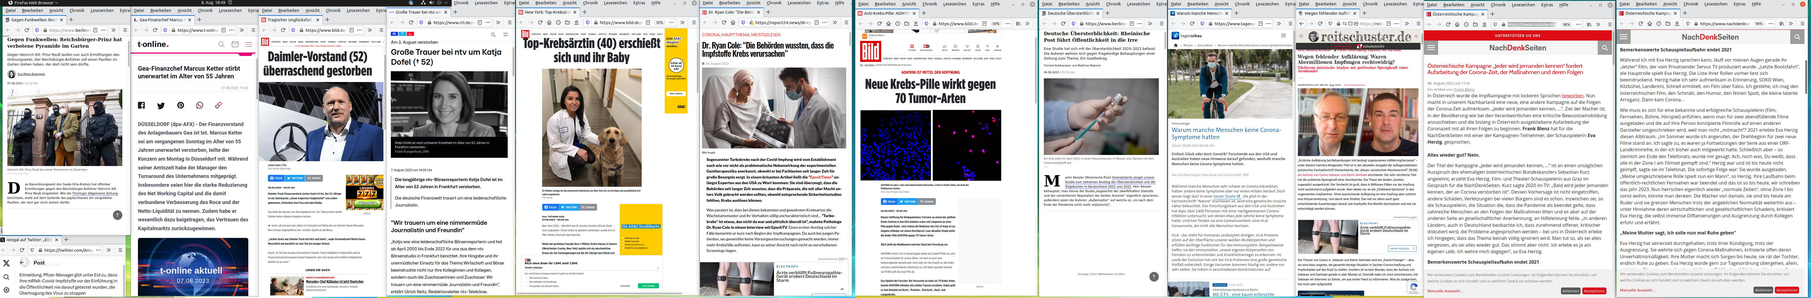Expand toolbar overflow chevron in the t-online window
1811x298 pixels.
[x=242, y=30]
